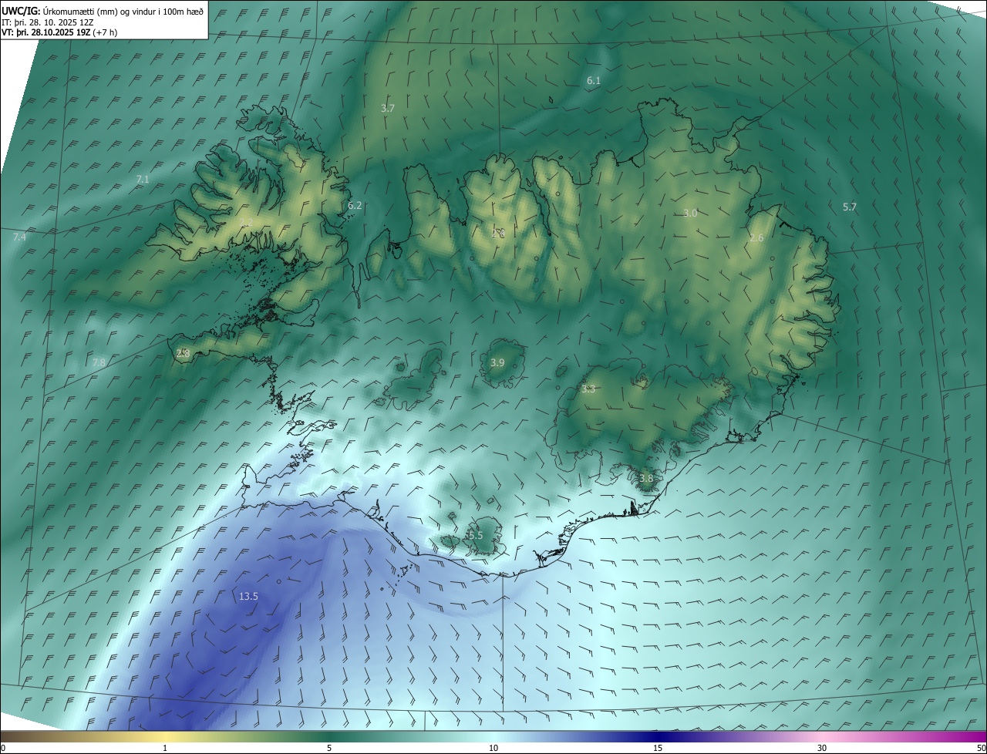Click the 7.1 value label on the map

pyautogui.click(x=143, y=179)
